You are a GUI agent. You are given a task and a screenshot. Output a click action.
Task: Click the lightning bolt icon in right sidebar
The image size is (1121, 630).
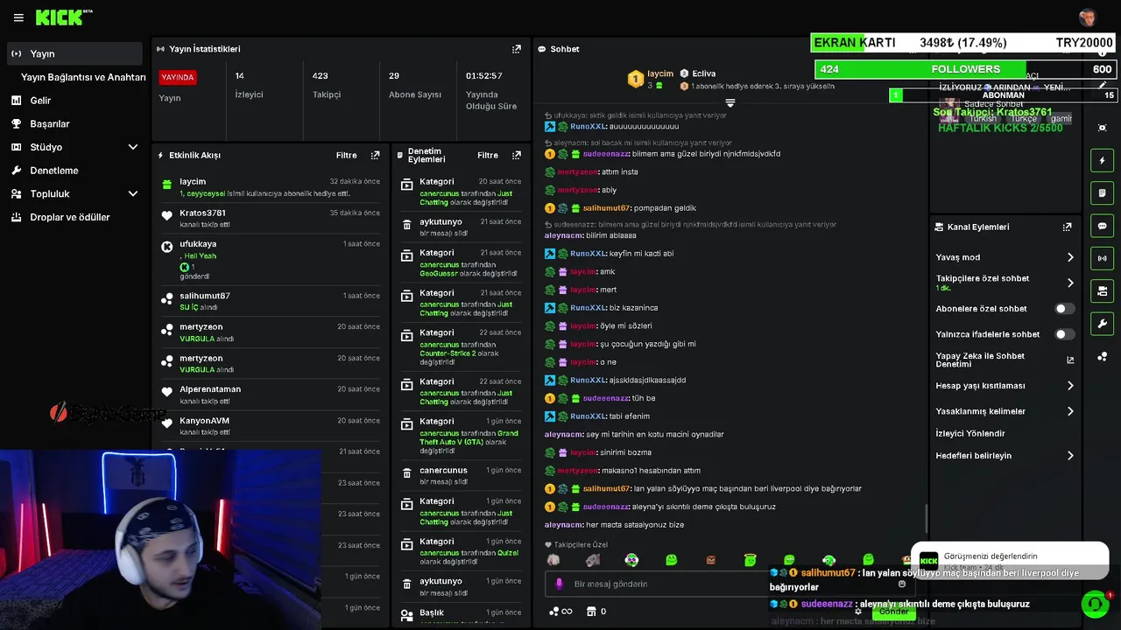(x=1102, y=161)
